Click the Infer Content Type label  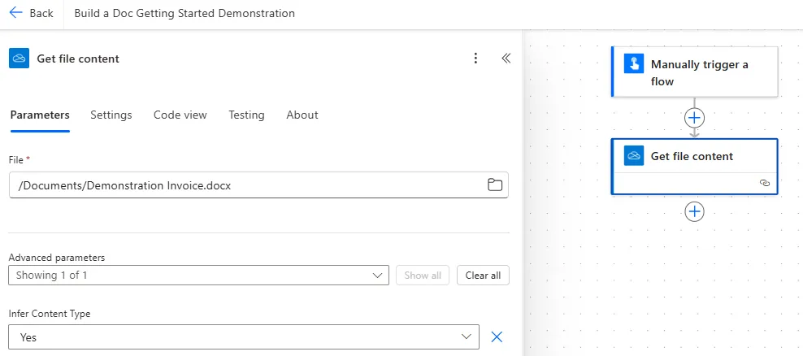[50, 314]
